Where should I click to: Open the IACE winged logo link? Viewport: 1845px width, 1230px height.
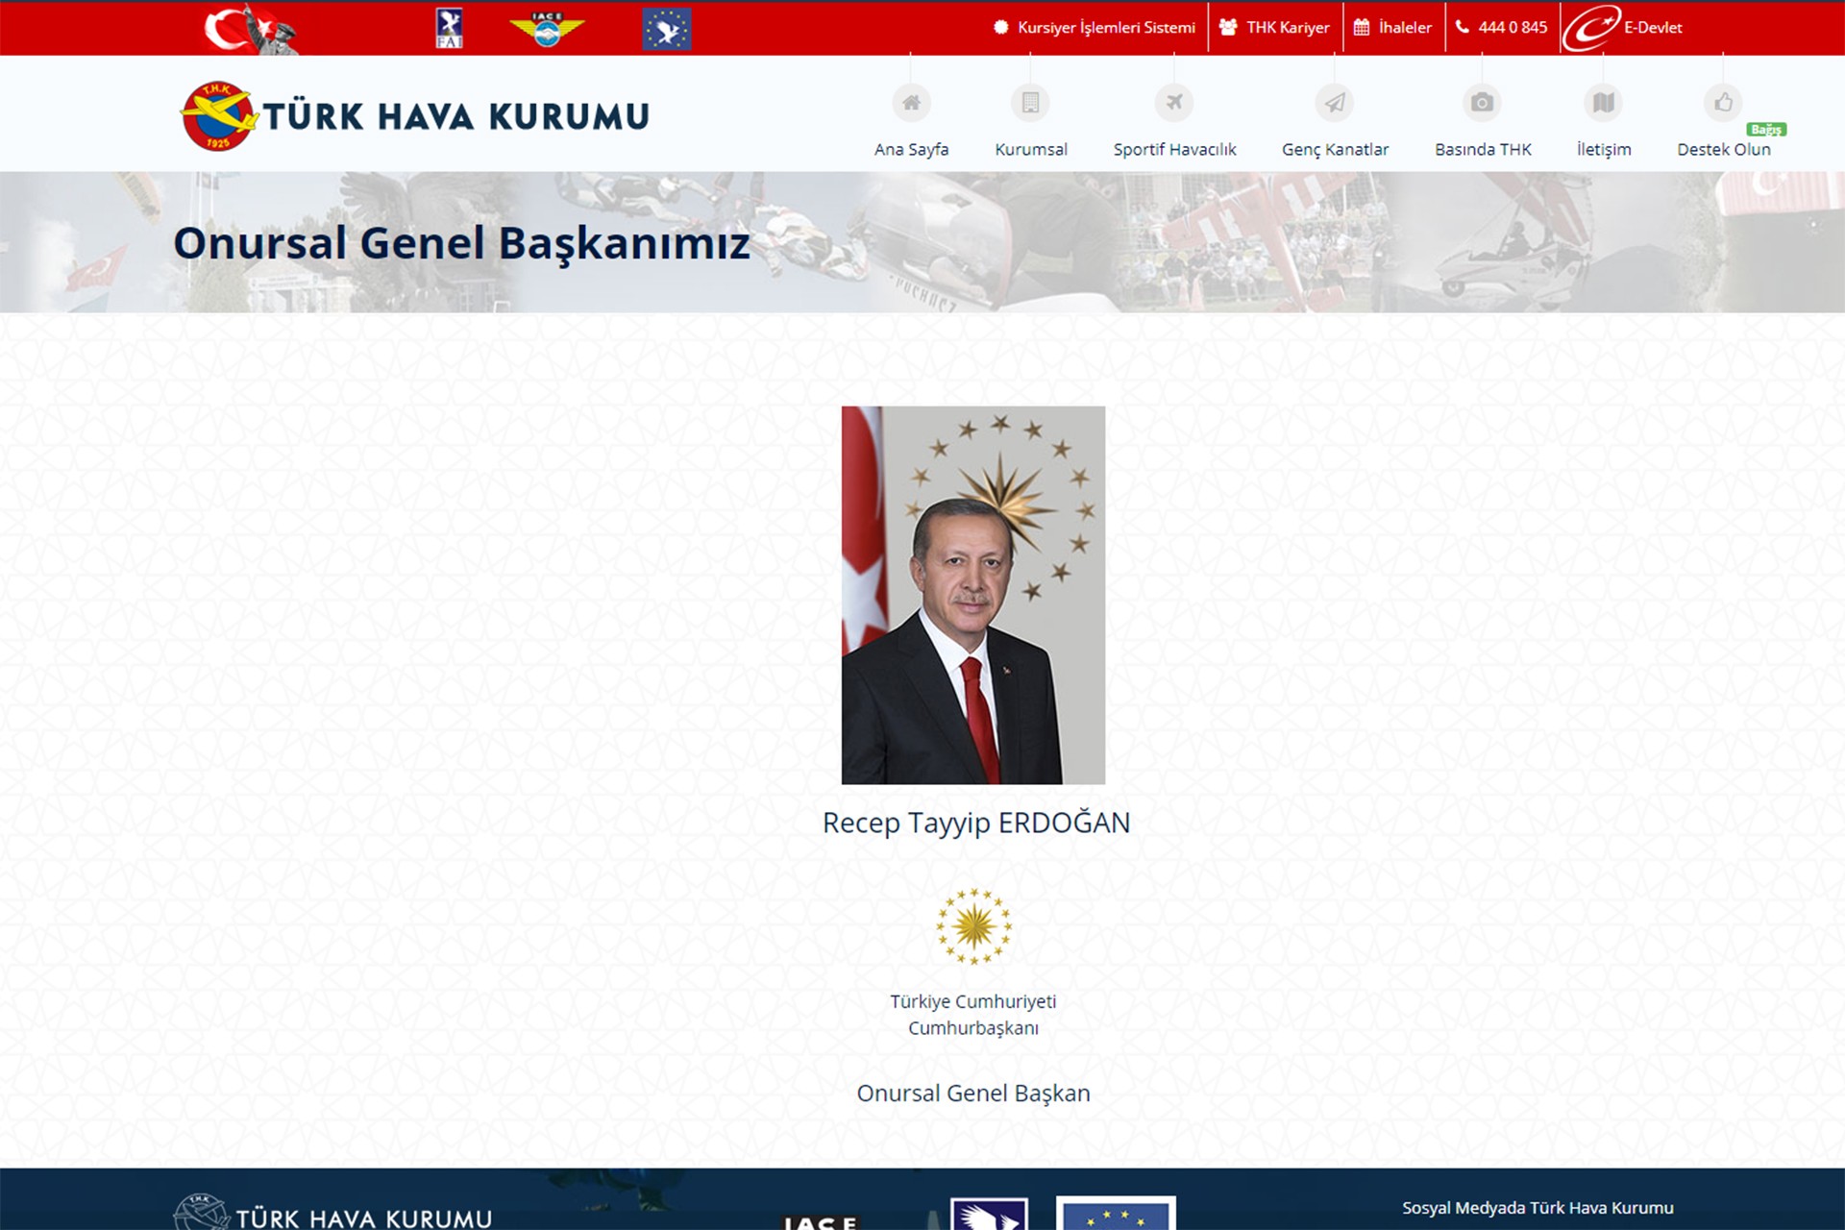click(547, 29)
